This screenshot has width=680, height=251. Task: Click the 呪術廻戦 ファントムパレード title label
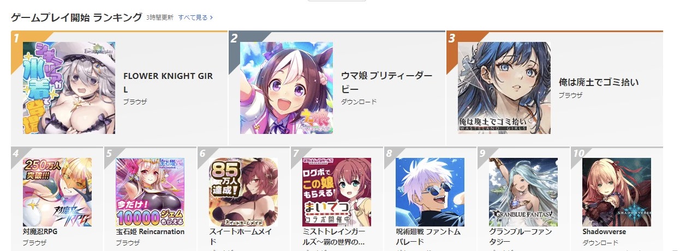click(428, 236)
